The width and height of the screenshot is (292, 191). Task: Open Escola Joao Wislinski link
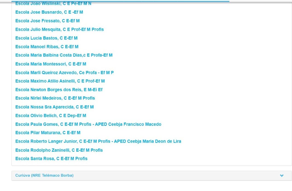click(x=53, y=4)
